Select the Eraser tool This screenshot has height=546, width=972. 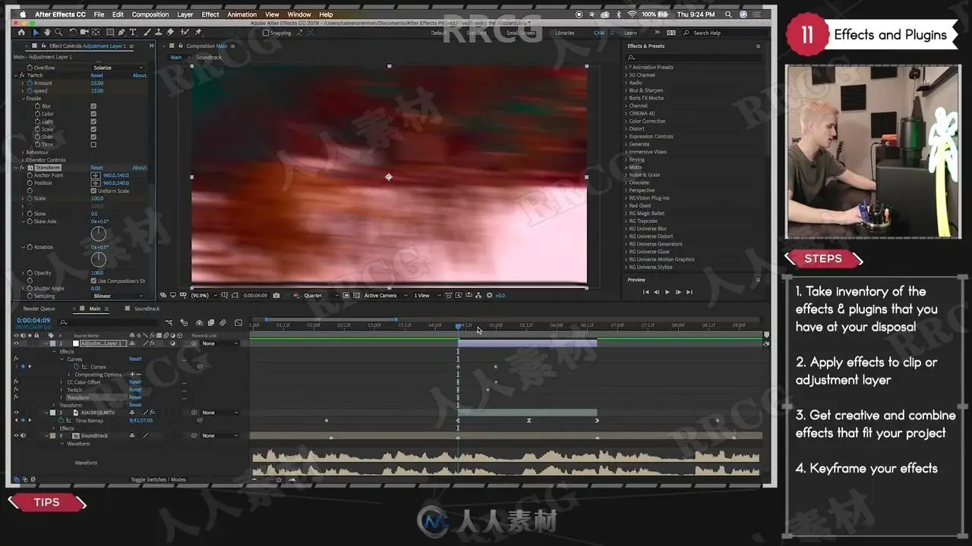pos(170,33)
